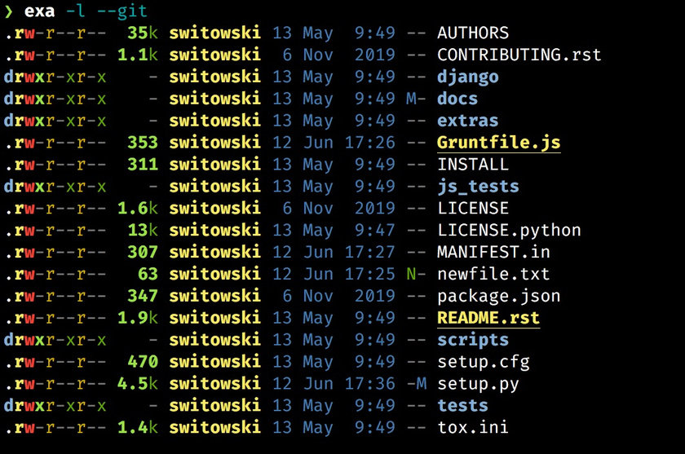Select the docs directory name

click(457, 99)
